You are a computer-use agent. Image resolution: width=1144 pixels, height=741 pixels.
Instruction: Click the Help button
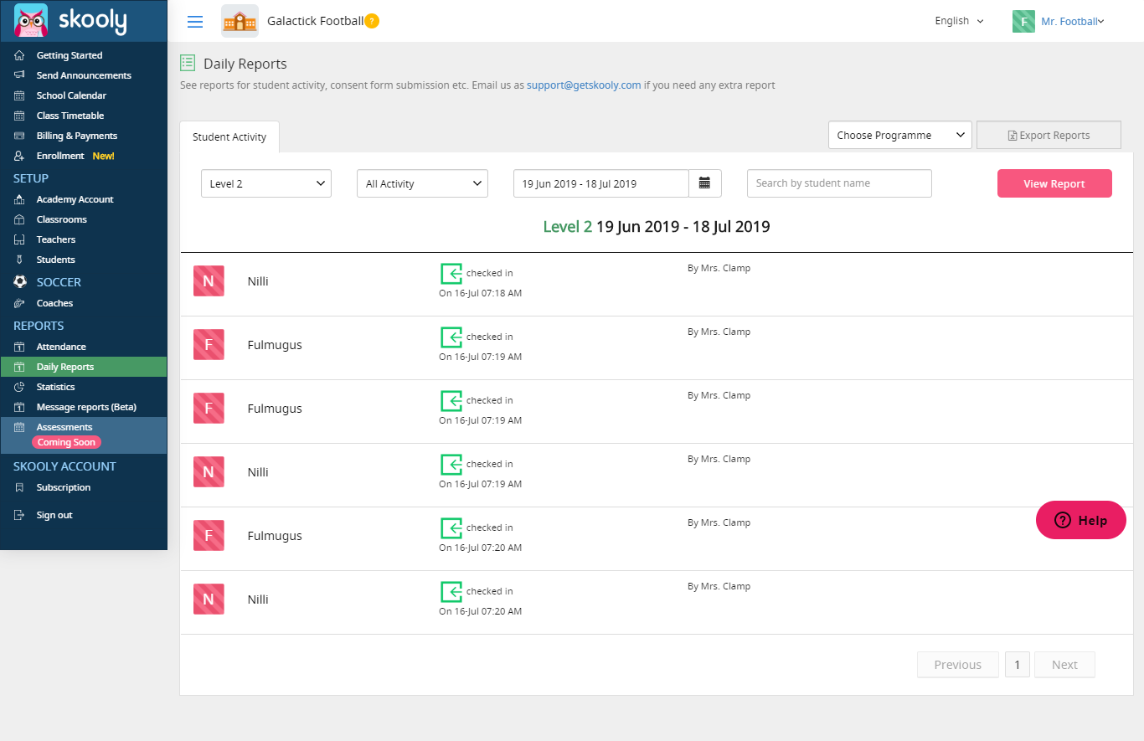pyautogui.click(x=1081, y=520)
